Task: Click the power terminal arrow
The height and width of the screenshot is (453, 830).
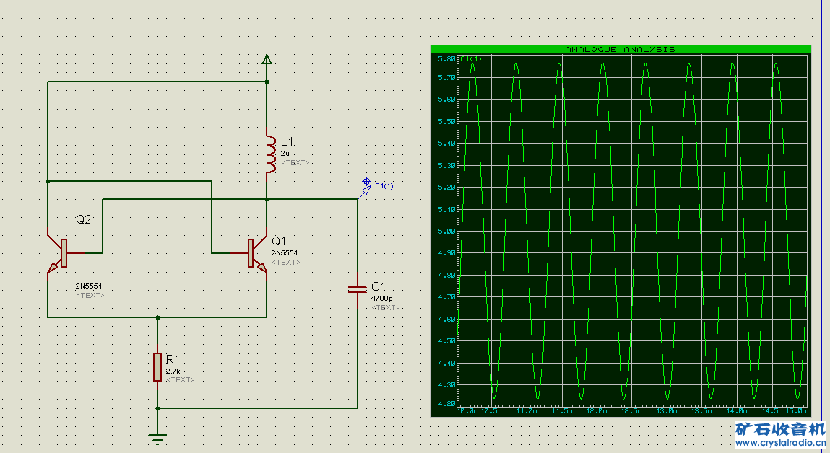Action: coord(267,59)
